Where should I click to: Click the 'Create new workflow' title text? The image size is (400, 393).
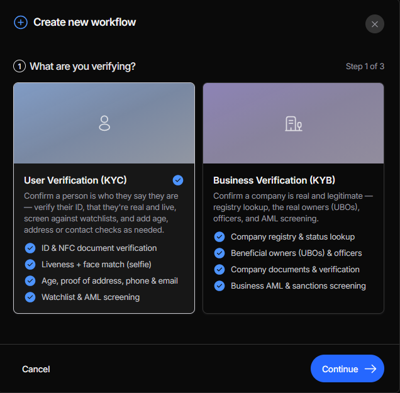click(x=85, y=22)
